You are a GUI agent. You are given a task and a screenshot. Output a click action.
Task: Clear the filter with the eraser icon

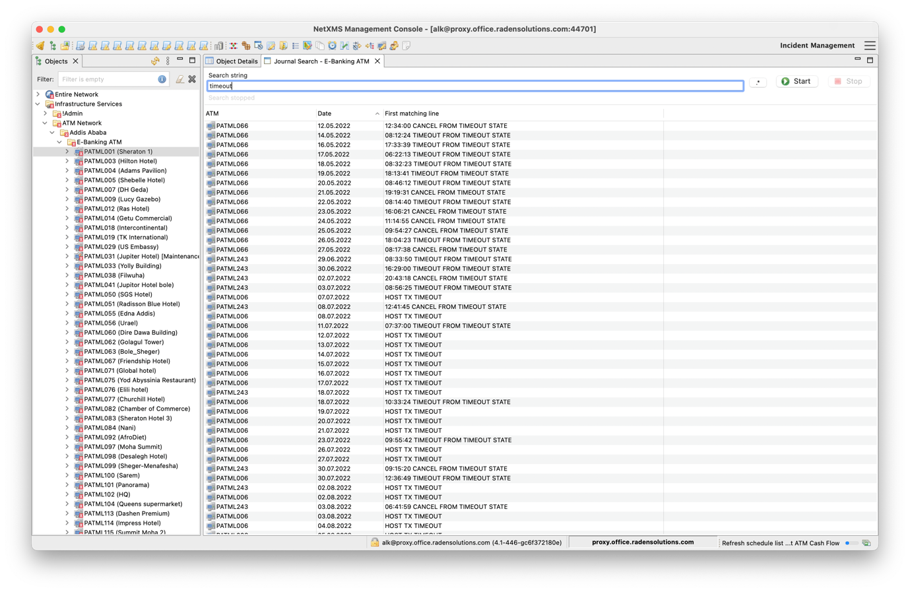click(x=179, y=79)
